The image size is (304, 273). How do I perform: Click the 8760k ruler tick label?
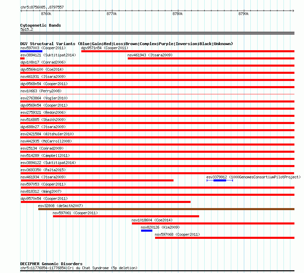point(46,14)
